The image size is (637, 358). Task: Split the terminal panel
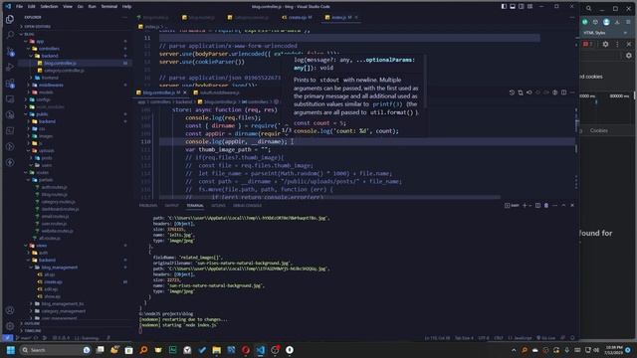click(x=537, y=206)
